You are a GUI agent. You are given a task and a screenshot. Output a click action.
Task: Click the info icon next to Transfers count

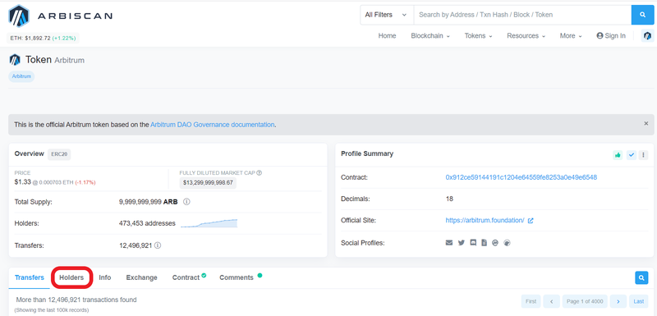[158, 245]
